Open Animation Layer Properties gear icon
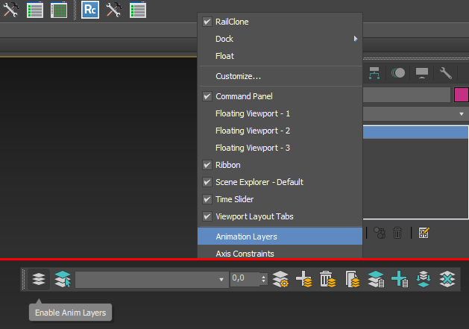The width and height of the screenshot is (469, 329). point(280,279)
